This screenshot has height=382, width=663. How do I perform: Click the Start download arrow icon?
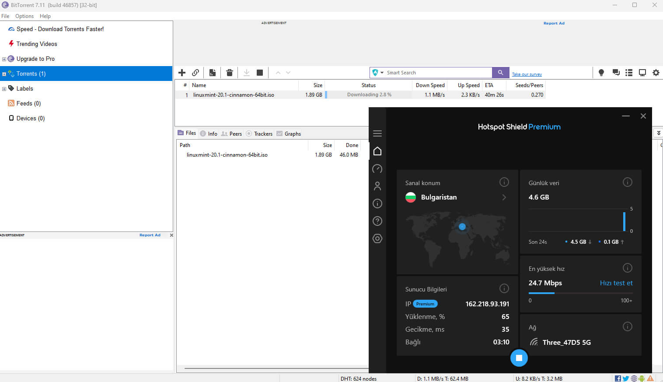point(247,73)
